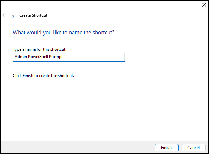Click the "Type a name for this shortcut:" label
This screenshot has width=209, height=154.
pos(40,49)
